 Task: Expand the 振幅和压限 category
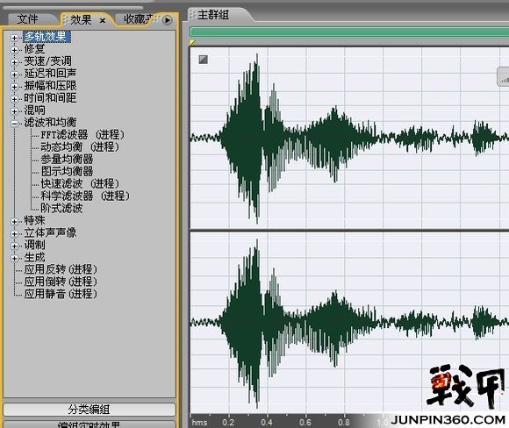[14, 87]
